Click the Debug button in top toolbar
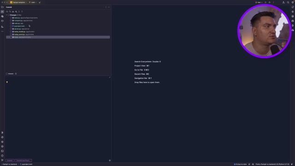Viewport: 295px width, 166px height. [x=269, y=2]
